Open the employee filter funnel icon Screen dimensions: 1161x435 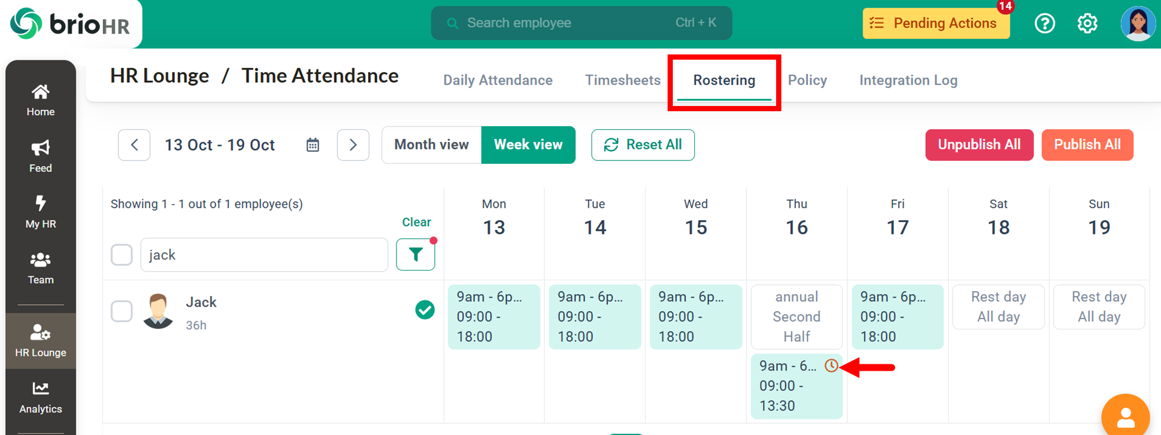click(x=416, y=254)
